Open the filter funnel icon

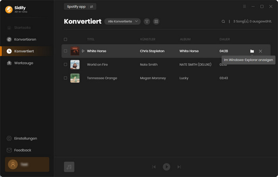point(147,21)
